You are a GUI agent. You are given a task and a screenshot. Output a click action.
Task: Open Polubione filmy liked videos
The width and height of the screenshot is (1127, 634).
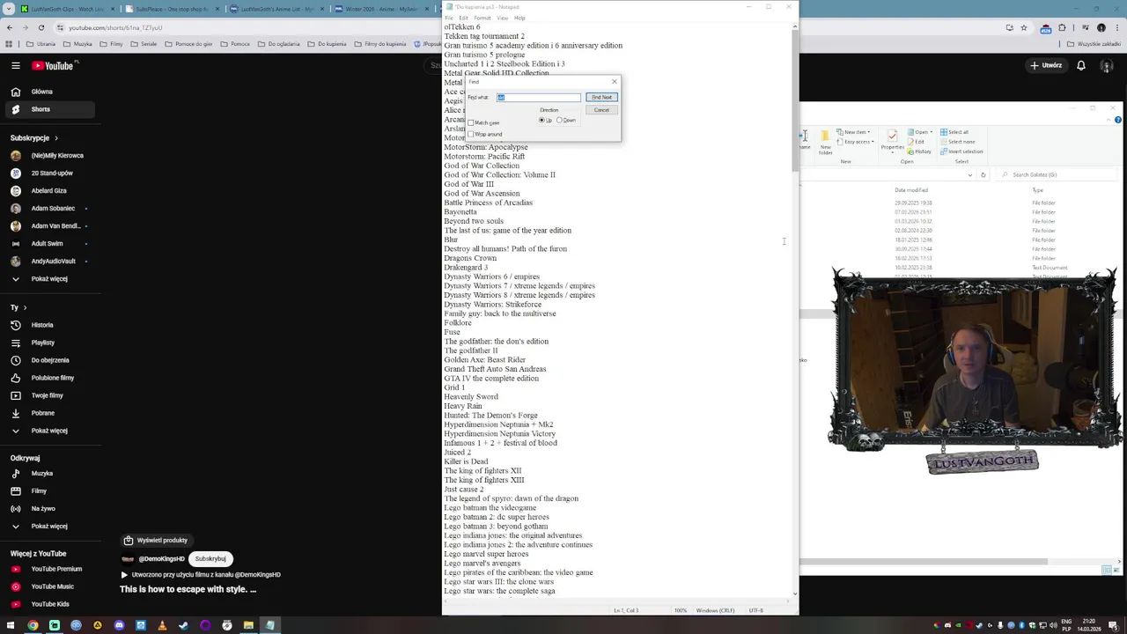pyautogui.click(x=52, y=378)
